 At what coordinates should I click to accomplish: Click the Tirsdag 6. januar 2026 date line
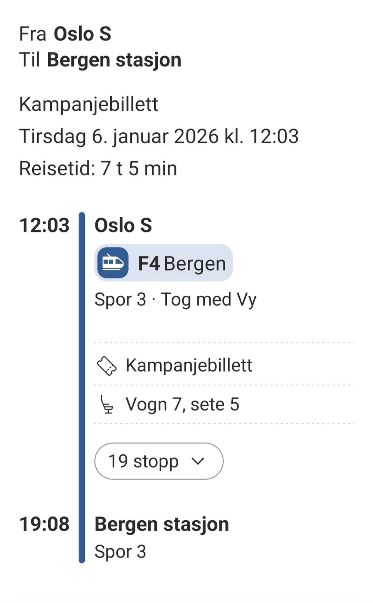(159, 136)
